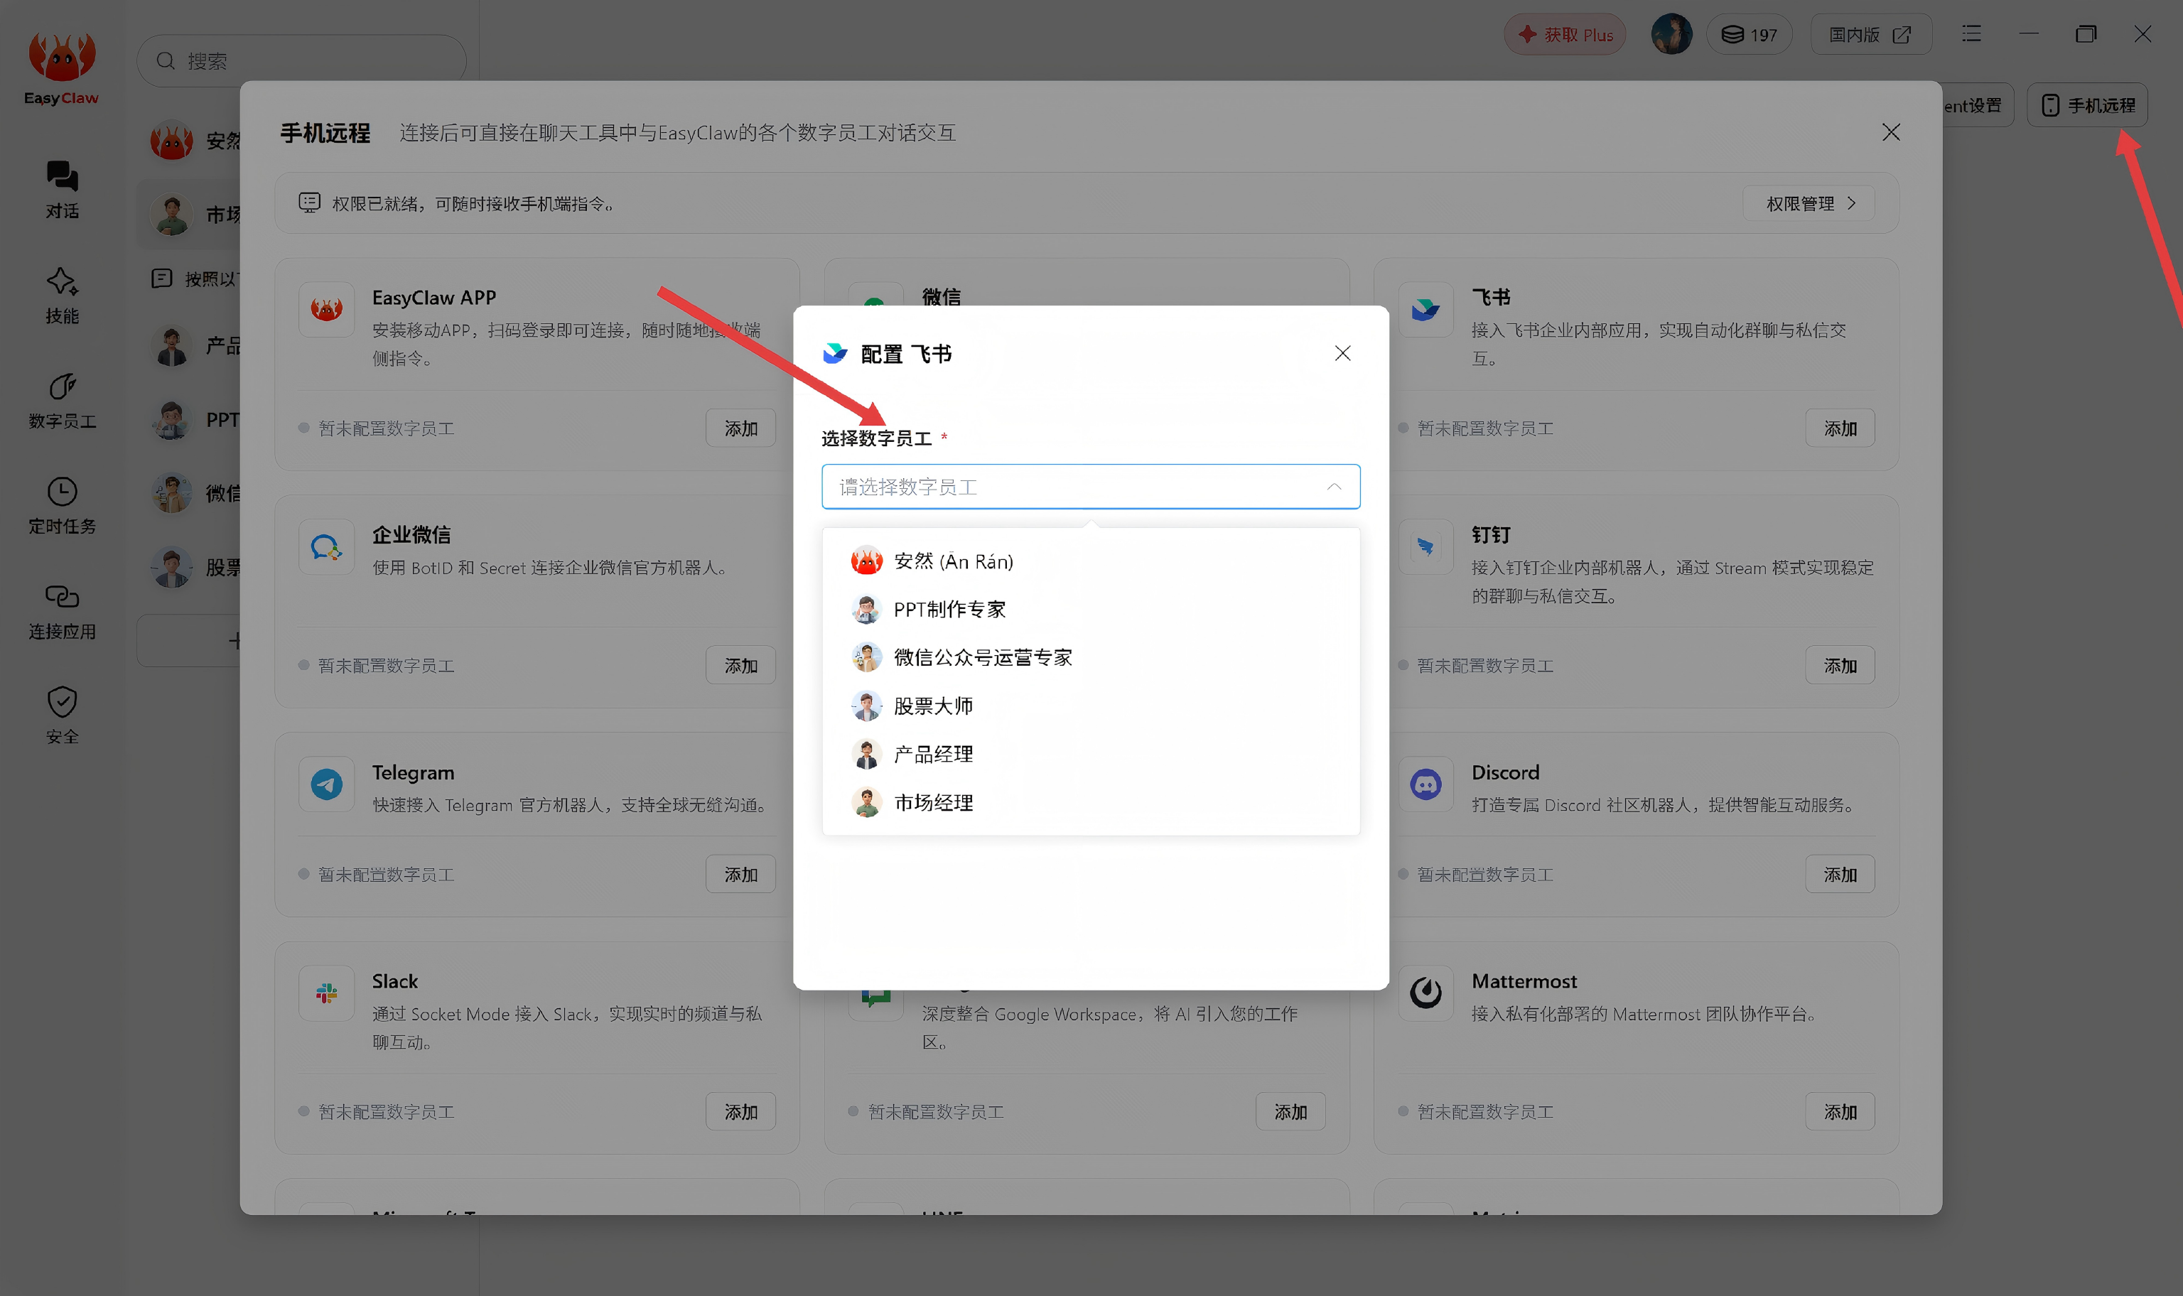Click 添加 on the Discord card
Screen dimensions: 2183x1296
point(1840,874)
